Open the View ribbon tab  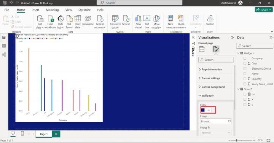click(68, 10)
